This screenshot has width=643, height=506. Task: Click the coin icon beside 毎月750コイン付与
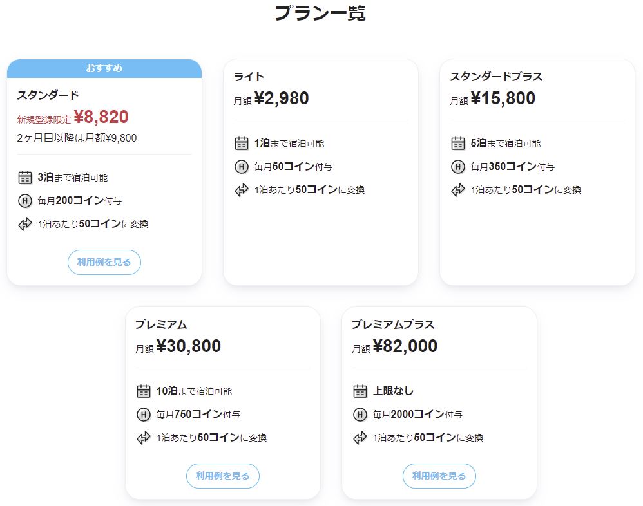click(144, 415)
